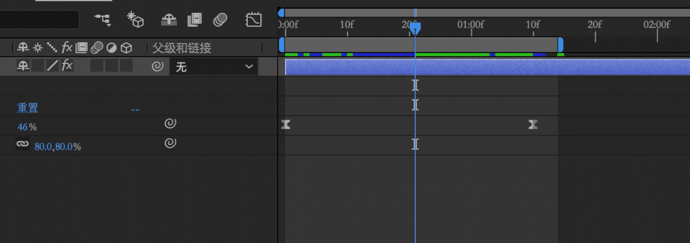Image resolution: width=690 pixels, height=243 pixels.
Task: Click the parent pick whip spiral icon
Action: 158,67
